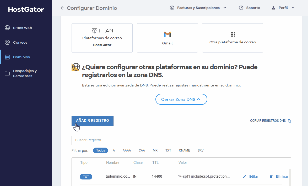The height and width of the screenshot is (186, 308).
Task: Click the Valor column header
Action: [x=183, y=162]
